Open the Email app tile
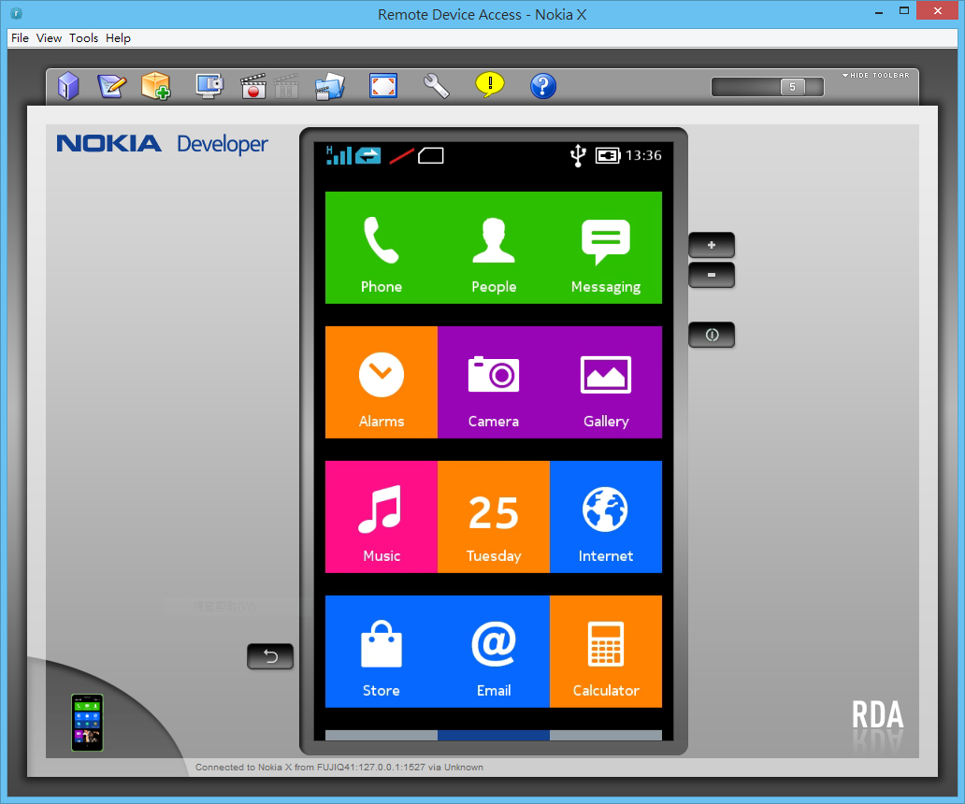This screenshot has height=804, width=965. (x=494, y=652)
